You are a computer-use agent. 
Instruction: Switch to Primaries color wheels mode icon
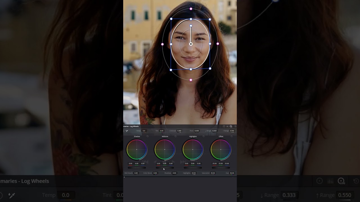(224, 126)
